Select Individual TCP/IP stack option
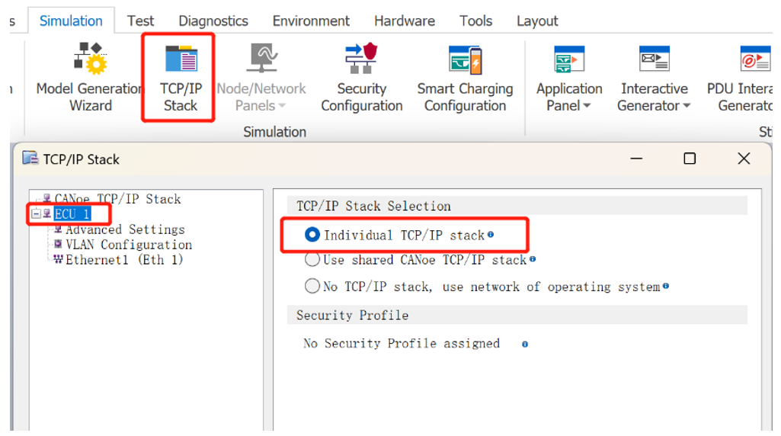The image size is (781, 436). (312, 236)
